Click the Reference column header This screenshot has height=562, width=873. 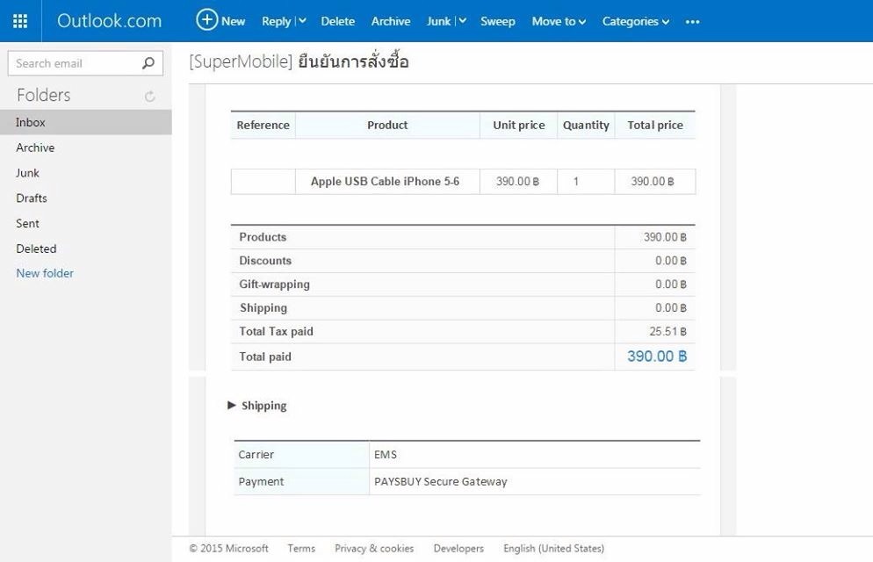point(263,126)
